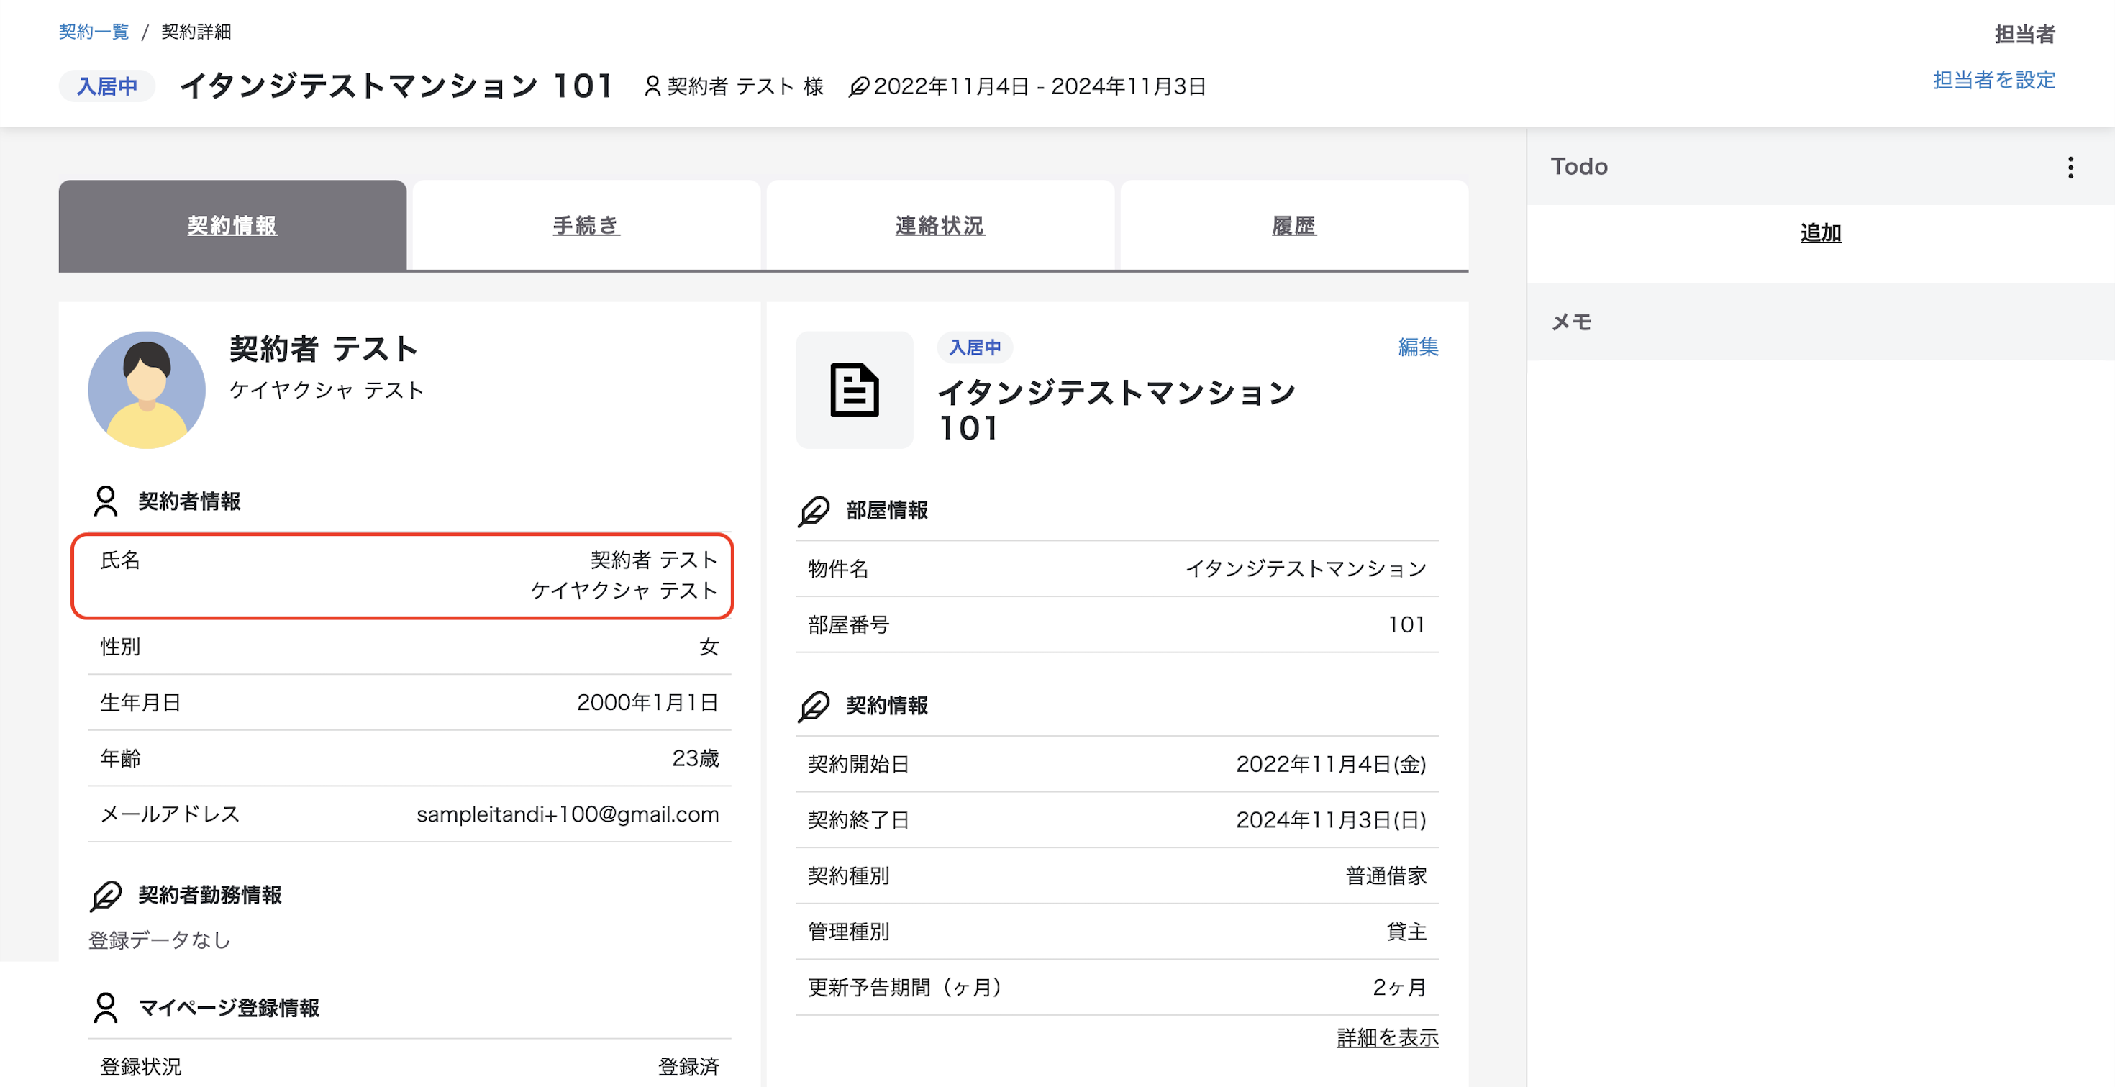Click the age value 23歳
Image resolution: width=2115 pixels, height=1087 pixels.
[x=696, y=759]
